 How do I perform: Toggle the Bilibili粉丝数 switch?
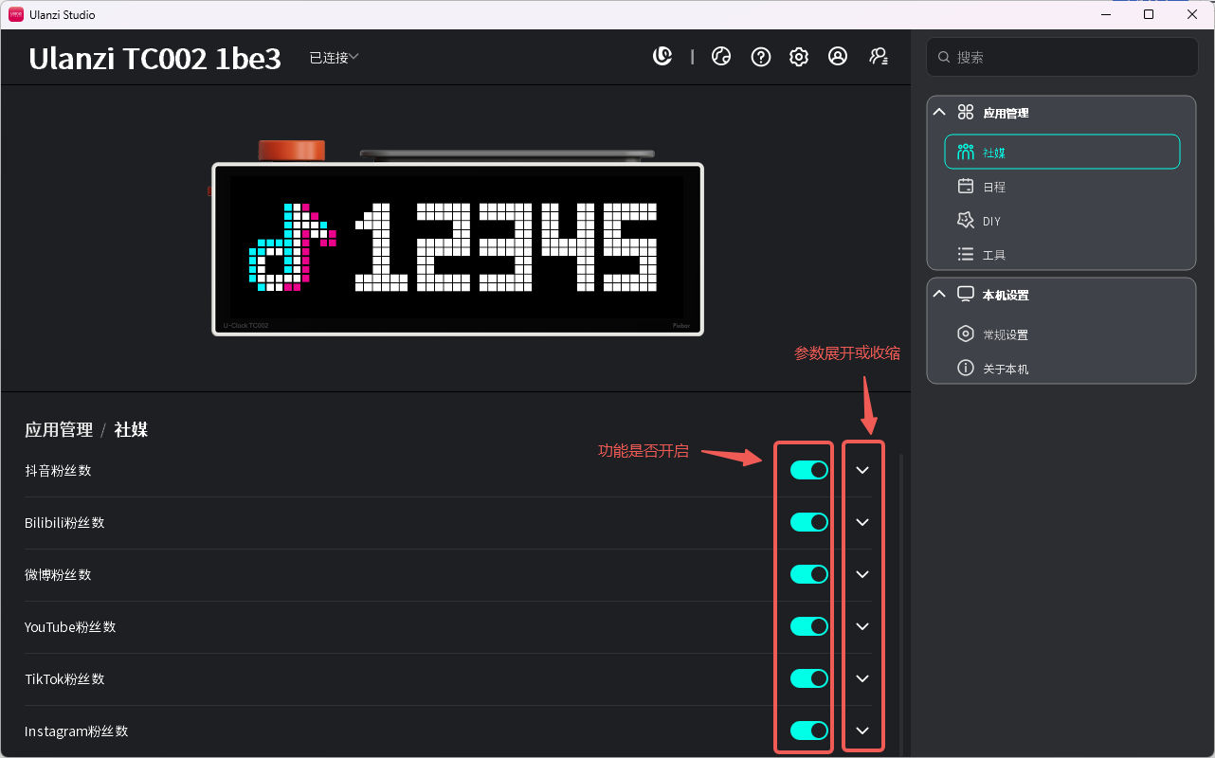[809, 522]
